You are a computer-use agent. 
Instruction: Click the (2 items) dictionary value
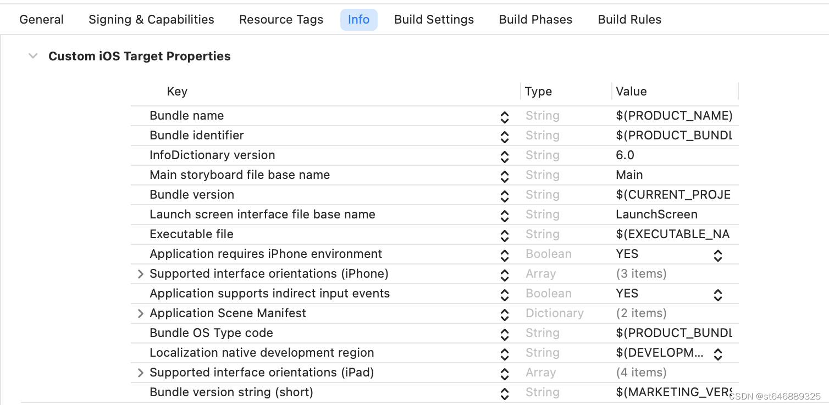641,313
